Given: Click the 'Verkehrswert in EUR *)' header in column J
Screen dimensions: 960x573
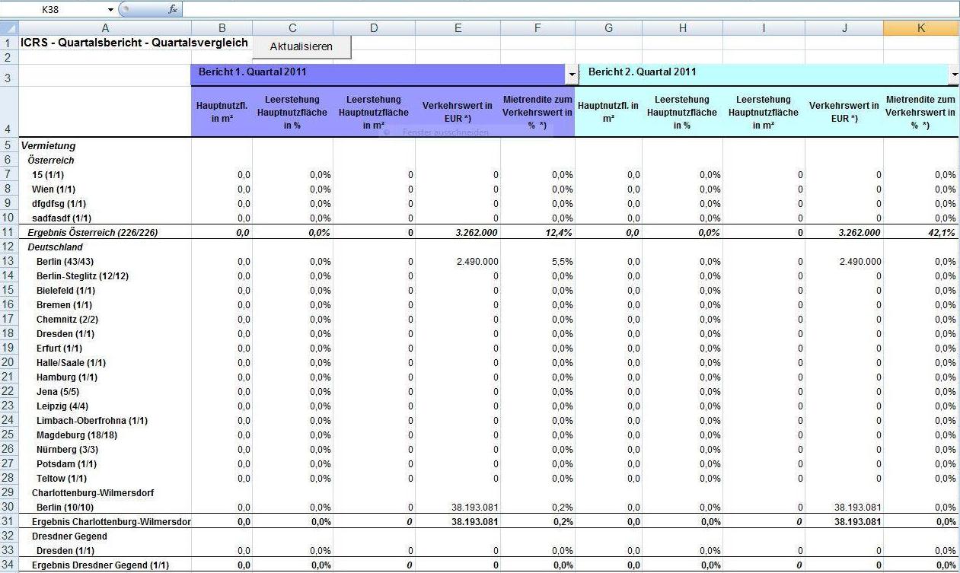Looking at the screenshot, I should pyautogui.click(x=844, y=112).
